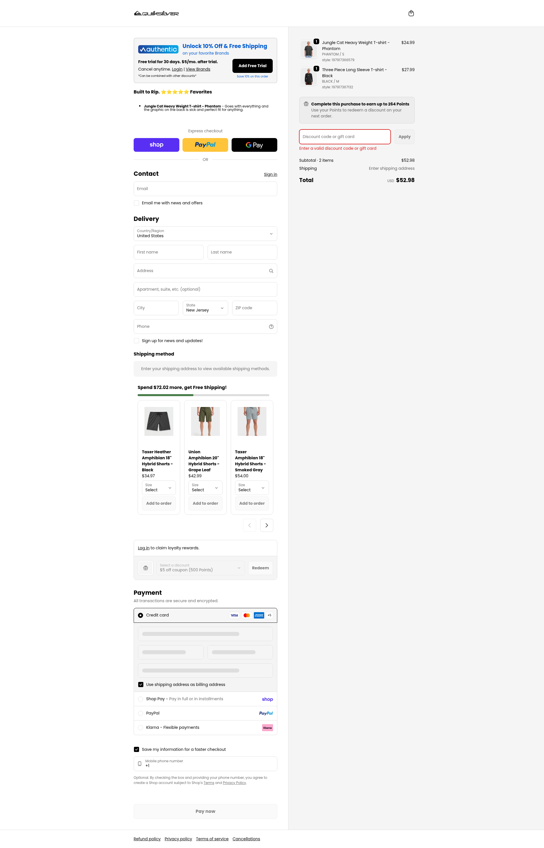
Task: Uncheck Use shipping address as billing address
Action: point(140,685)
